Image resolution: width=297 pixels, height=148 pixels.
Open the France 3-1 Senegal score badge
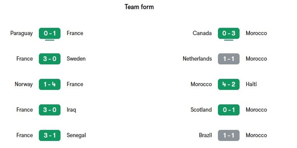coord(50,135)
